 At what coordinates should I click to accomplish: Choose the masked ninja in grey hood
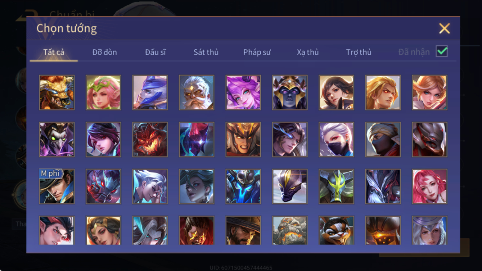click(383, 140)
